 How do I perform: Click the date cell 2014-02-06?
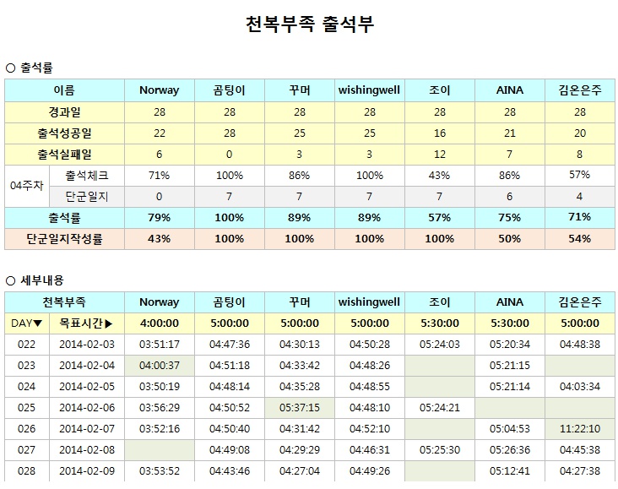pyautogui.click(x=87, y=408)
